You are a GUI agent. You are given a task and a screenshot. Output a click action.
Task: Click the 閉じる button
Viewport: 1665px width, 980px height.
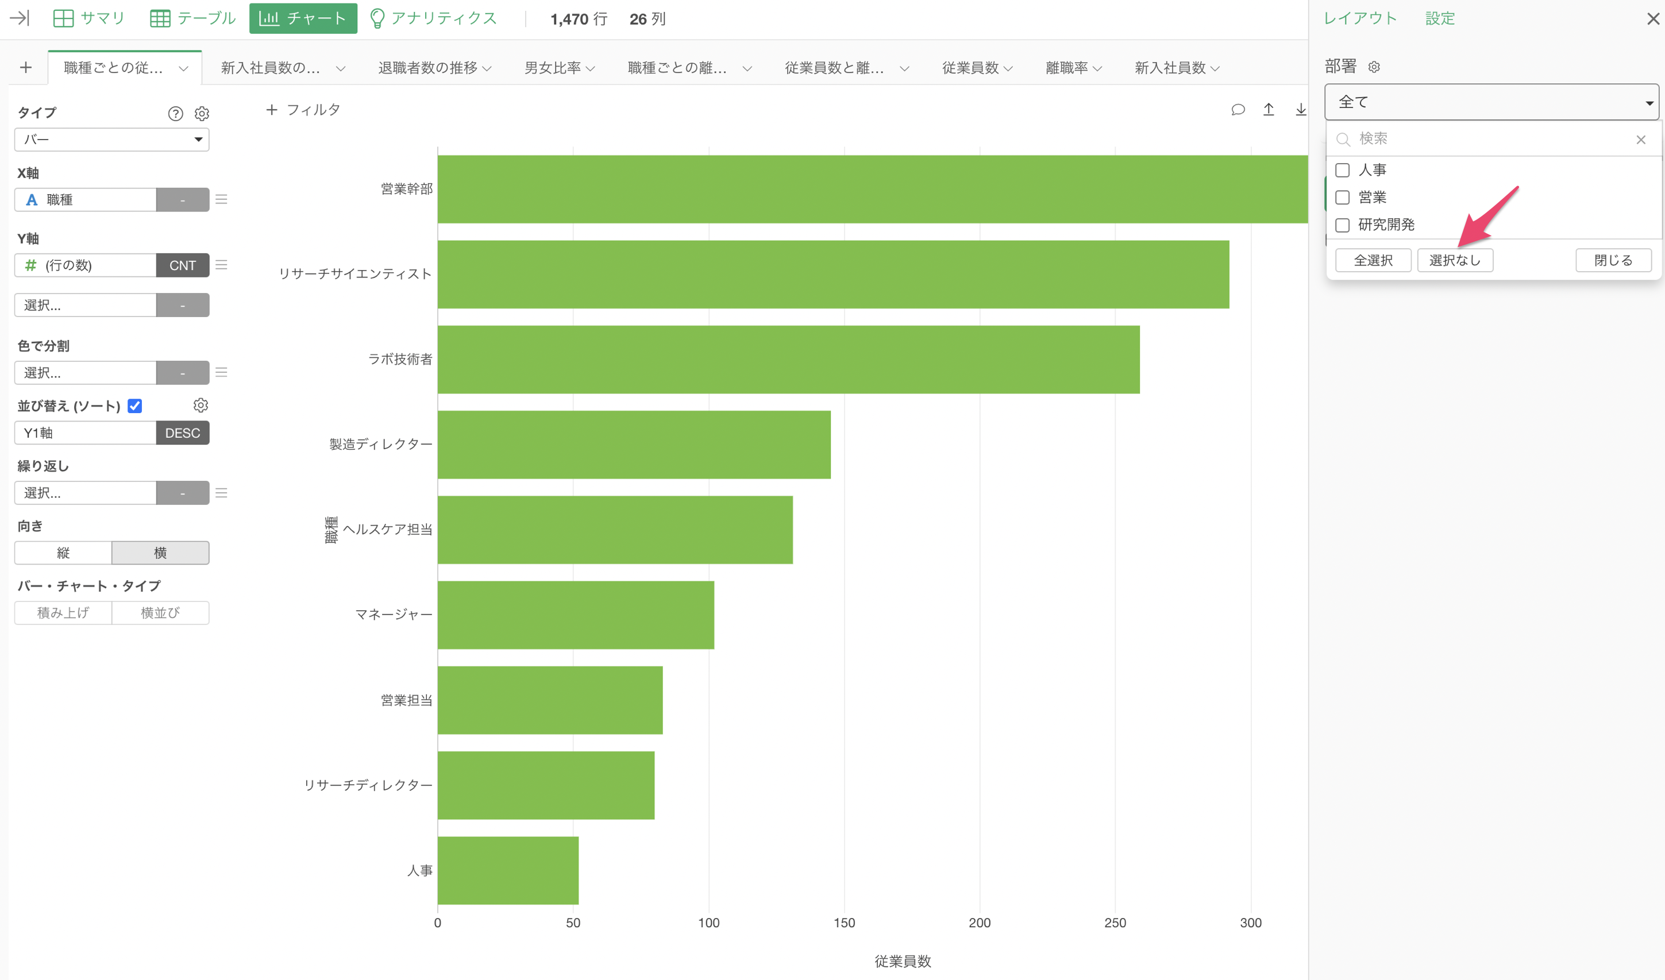click(x=1613, y=260)
